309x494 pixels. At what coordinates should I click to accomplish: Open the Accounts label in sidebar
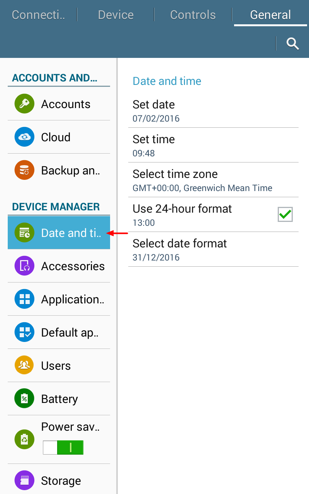[66, 104]
